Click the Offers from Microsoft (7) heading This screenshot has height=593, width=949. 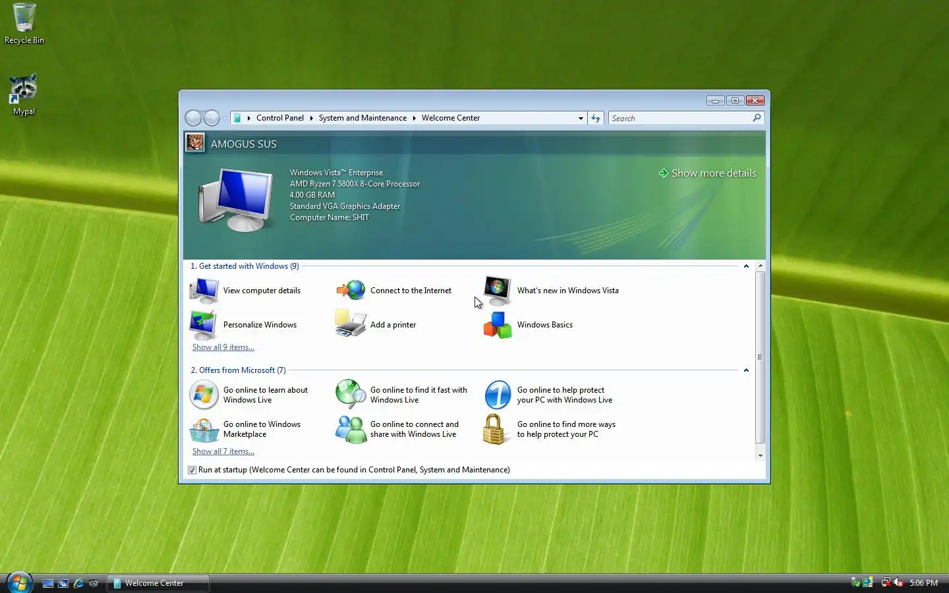click(238, 370)
